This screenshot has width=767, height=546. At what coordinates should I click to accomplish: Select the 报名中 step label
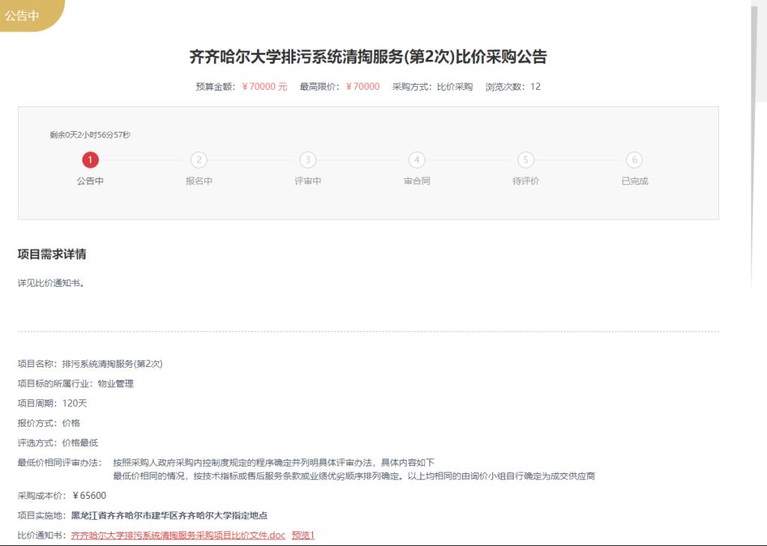click(x=199, y=181)
